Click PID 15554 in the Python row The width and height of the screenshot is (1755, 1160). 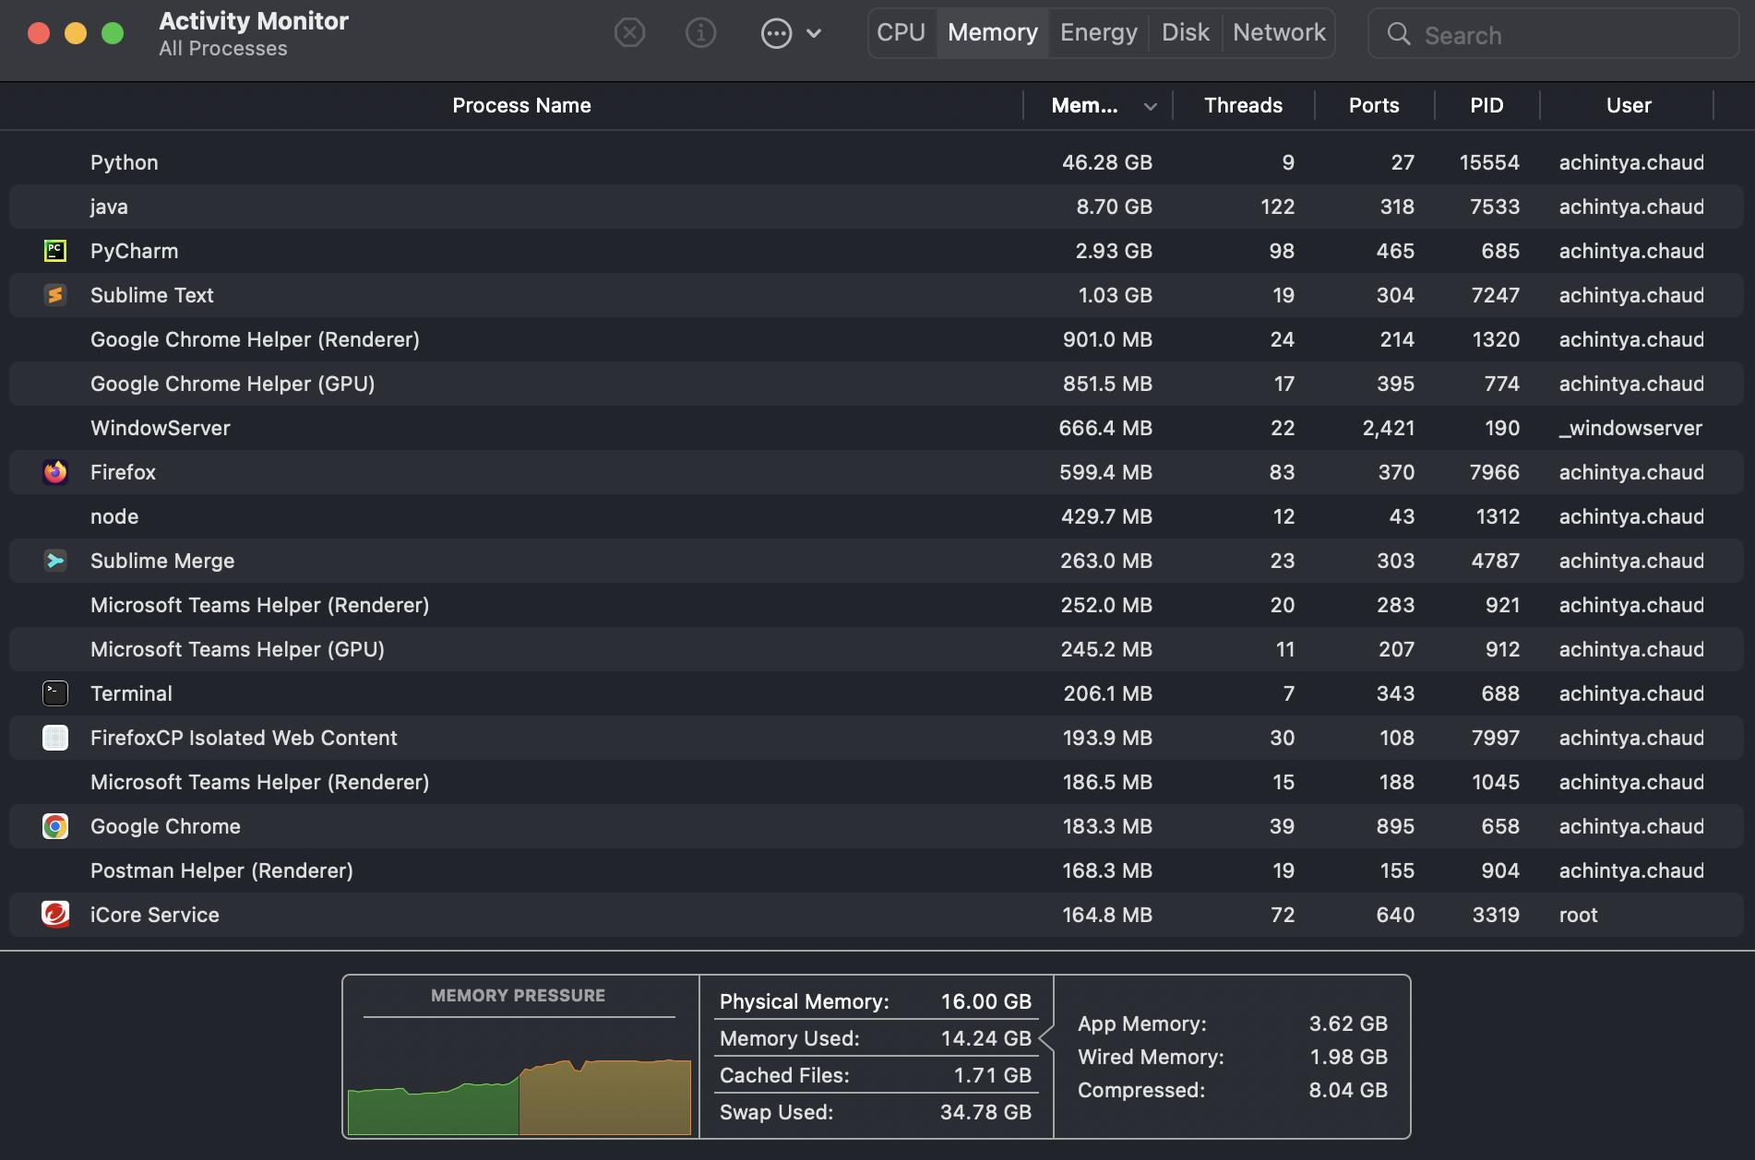coord(1488,162)
